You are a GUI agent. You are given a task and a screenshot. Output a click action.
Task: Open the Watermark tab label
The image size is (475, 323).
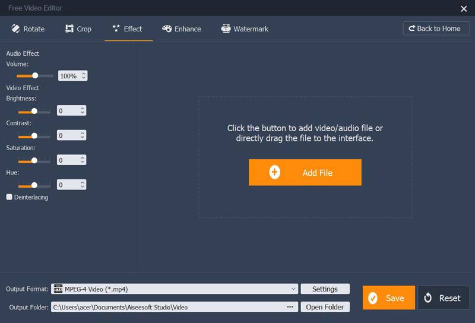tap(251, 28)
